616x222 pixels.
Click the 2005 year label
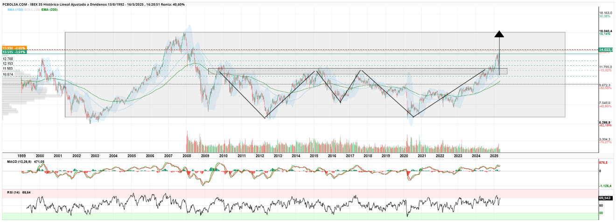point(132,155)
